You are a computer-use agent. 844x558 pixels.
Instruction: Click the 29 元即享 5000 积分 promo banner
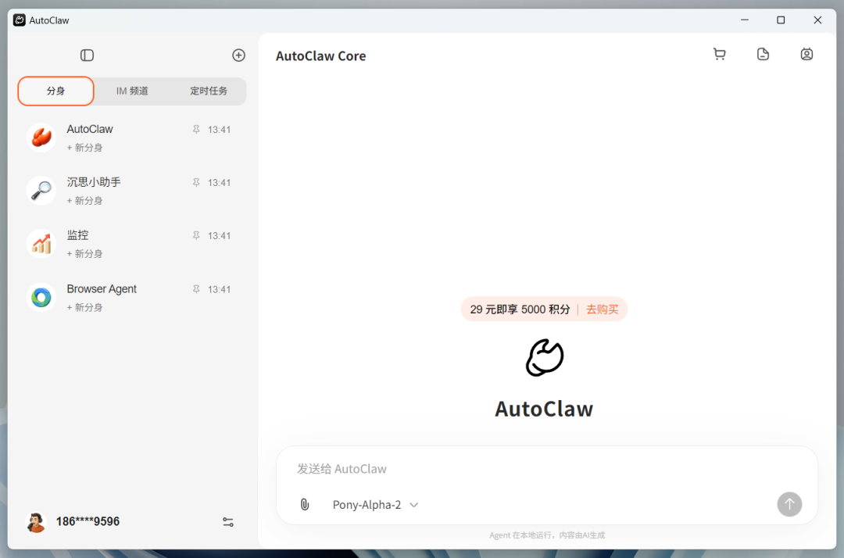coord(520,309)
